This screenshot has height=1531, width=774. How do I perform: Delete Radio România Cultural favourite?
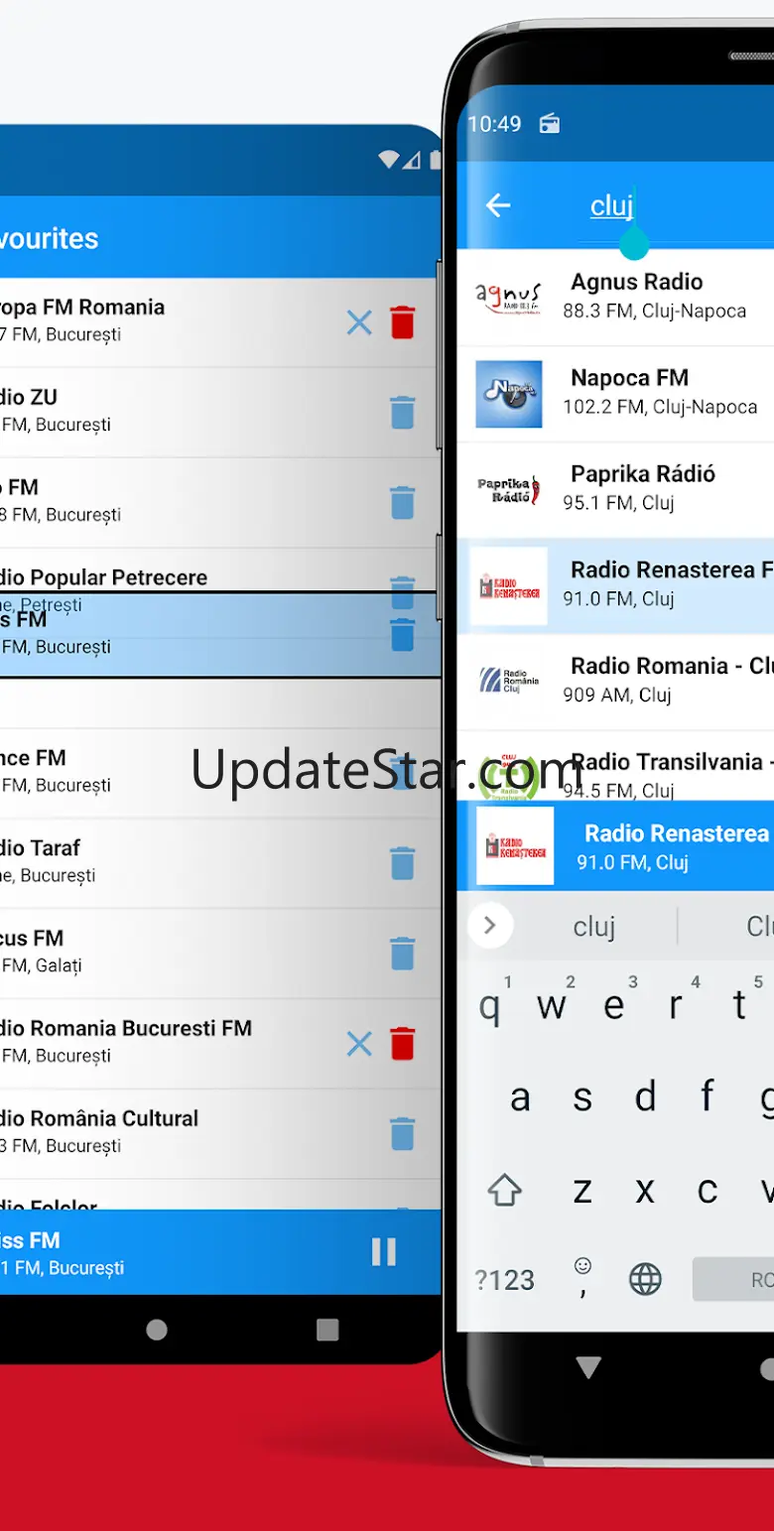[x=402, y=1133]
